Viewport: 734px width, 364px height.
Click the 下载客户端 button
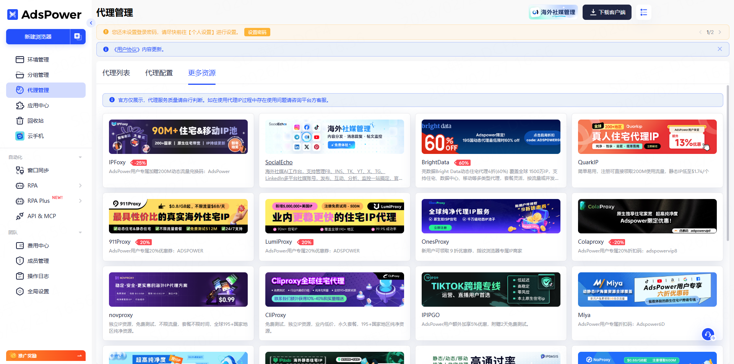click(x=607, y=12)
